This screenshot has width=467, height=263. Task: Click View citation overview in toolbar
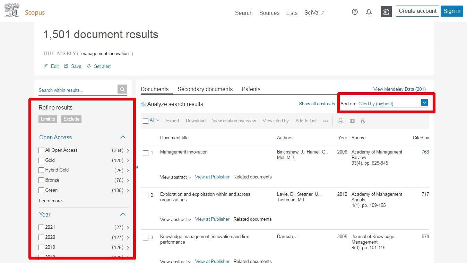(234, 121)
